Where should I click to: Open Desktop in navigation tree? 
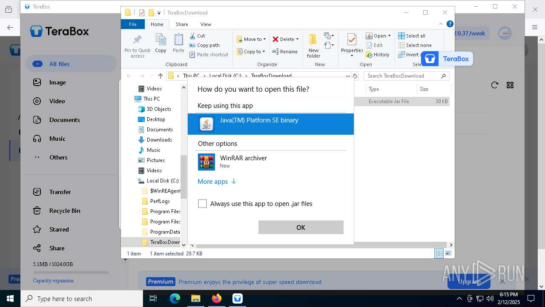click(155, 119)
